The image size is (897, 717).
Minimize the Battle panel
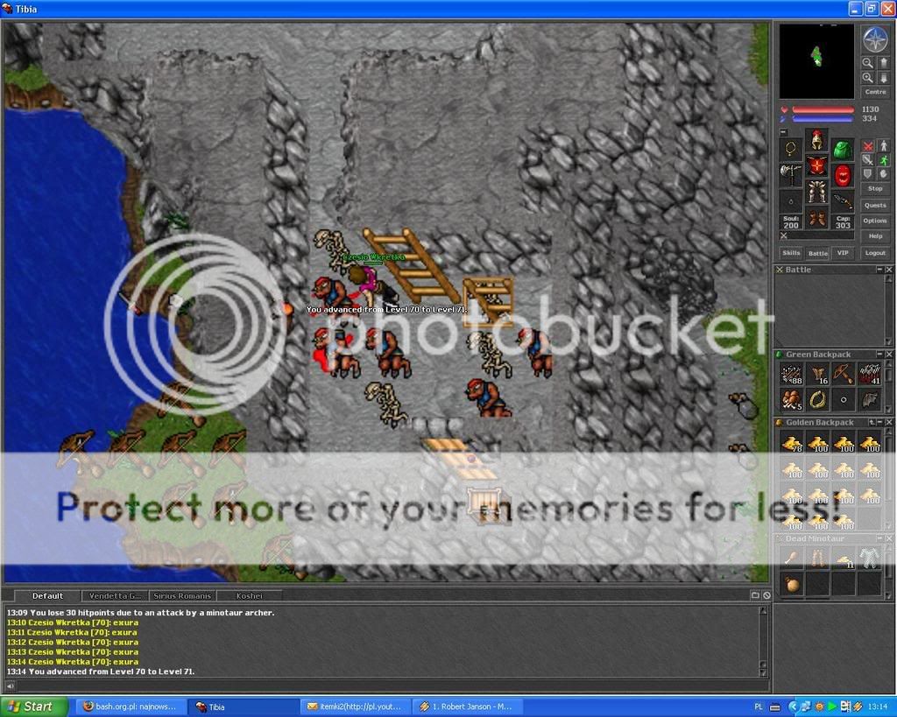[x=879, y=270]
